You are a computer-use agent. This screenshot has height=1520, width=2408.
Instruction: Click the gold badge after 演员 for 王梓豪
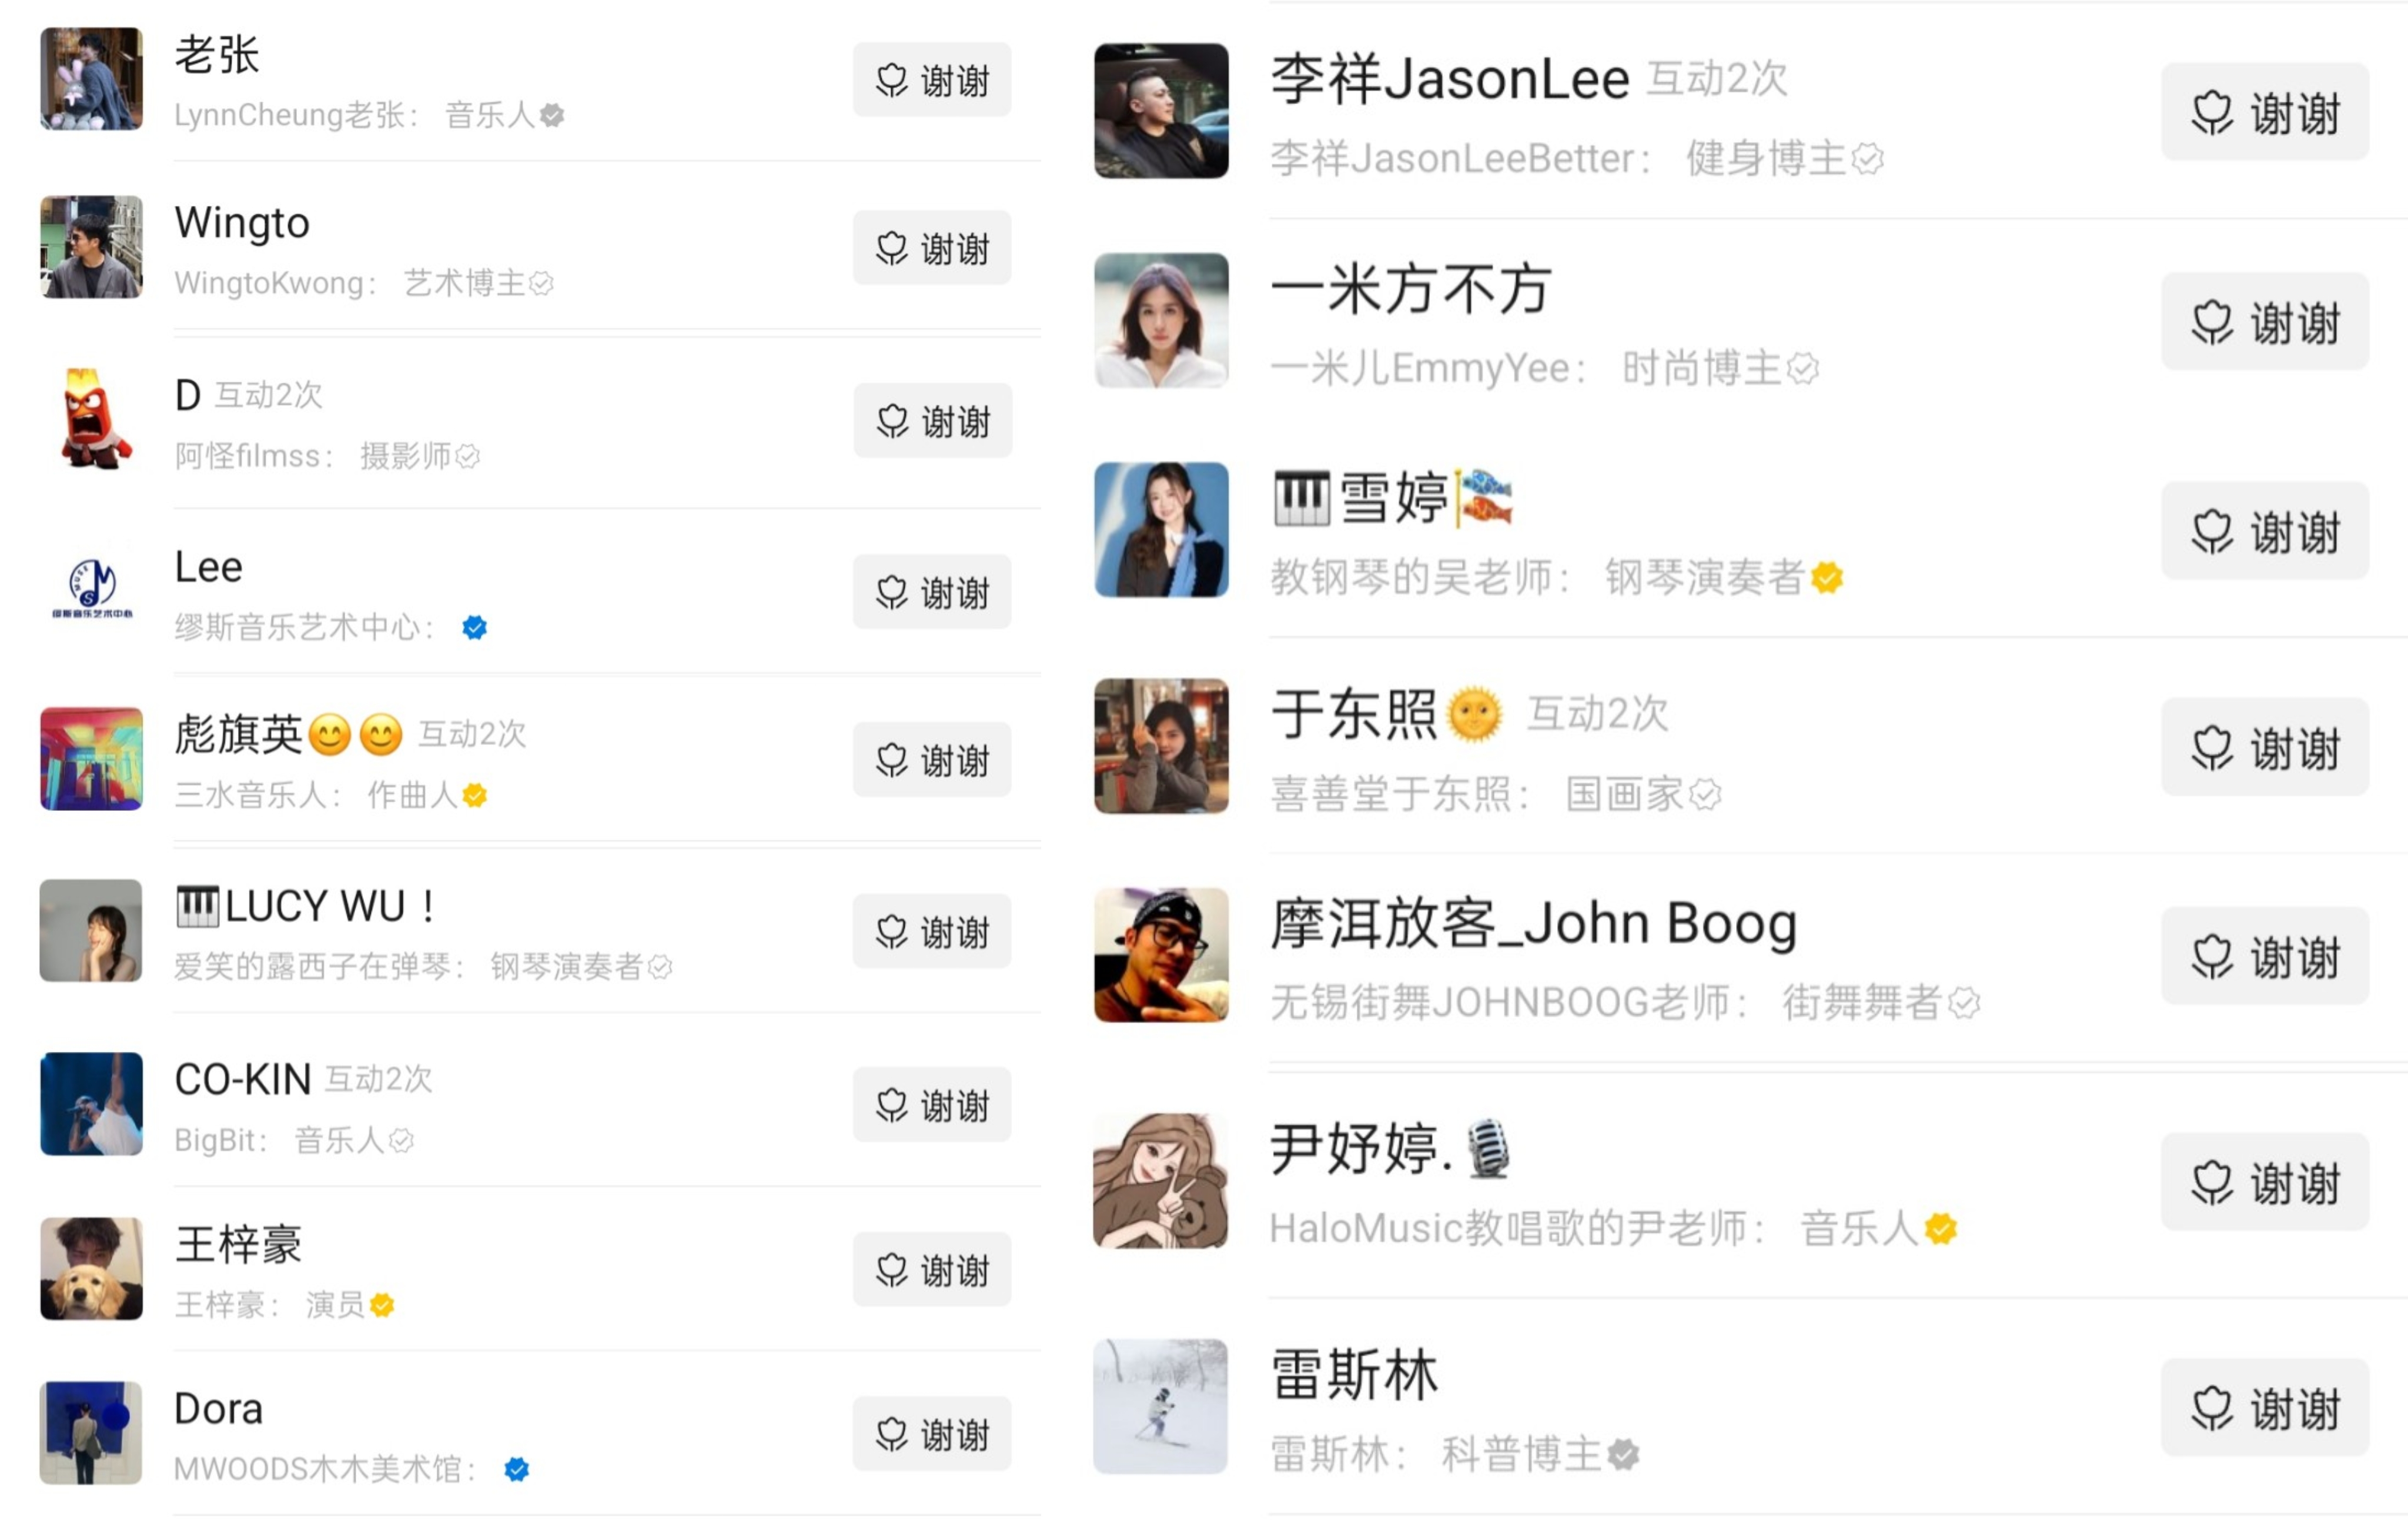click(382, 1304)
